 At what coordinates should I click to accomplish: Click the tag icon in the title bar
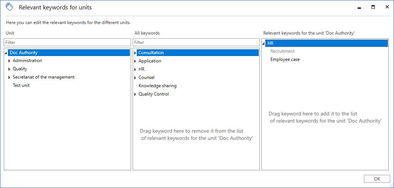point(9,7)
